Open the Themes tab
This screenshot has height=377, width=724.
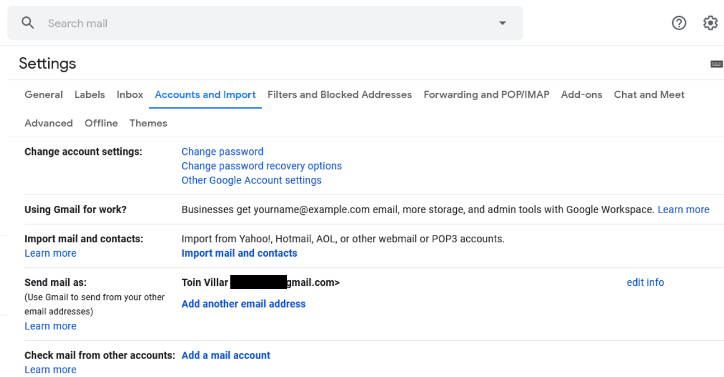click(148, 123)
